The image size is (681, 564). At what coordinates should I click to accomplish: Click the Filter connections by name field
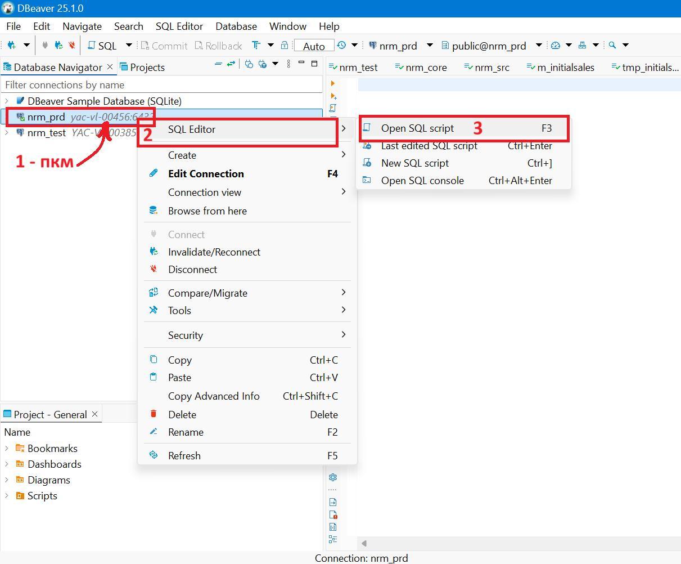point(162,85)
